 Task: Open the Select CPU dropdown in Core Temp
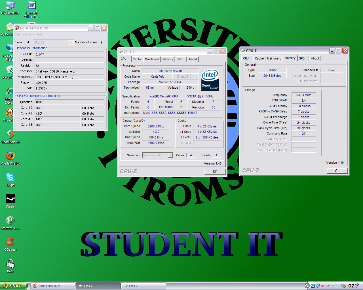[x=53, y=42]
